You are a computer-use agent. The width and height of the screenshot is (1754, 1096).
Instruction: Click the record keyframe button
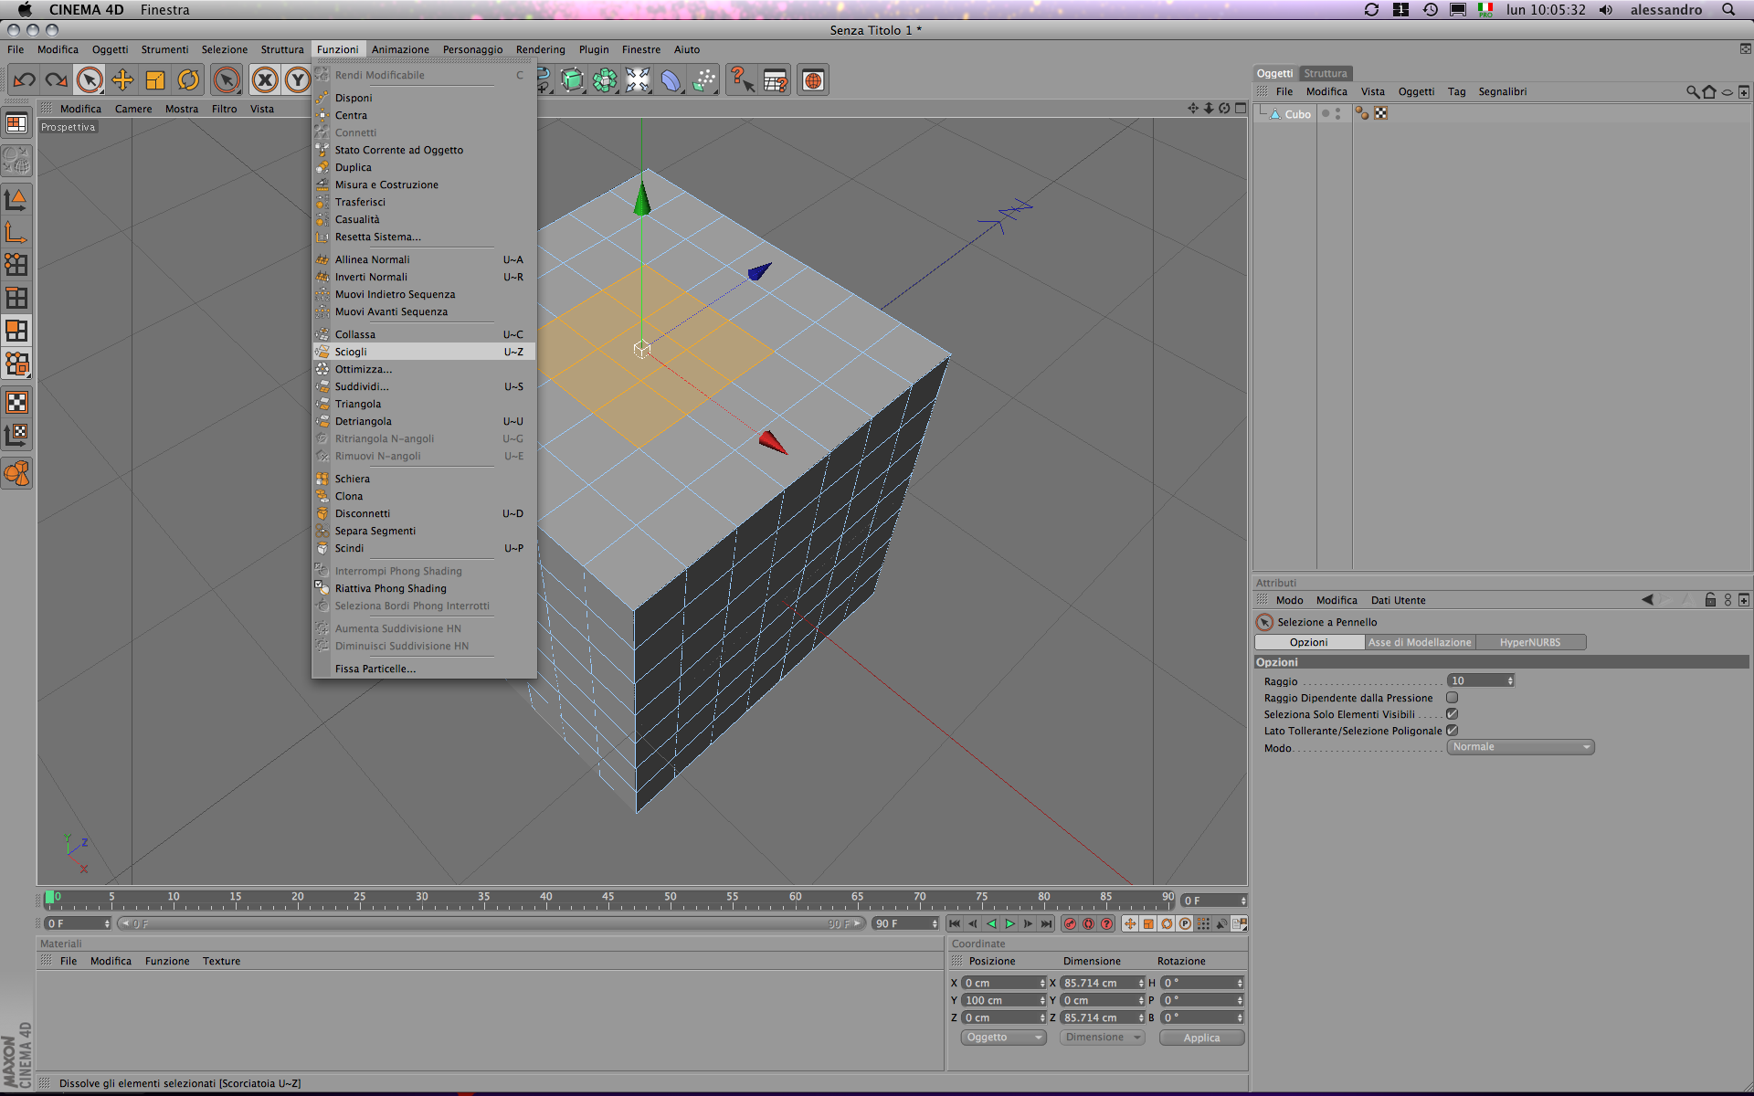click(x=1070, y=923)
